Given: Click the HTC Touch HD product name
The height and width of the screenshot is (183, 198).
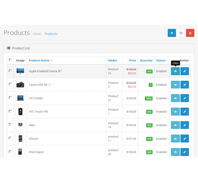Looking at the screenshot, I should tap(38, 111).
